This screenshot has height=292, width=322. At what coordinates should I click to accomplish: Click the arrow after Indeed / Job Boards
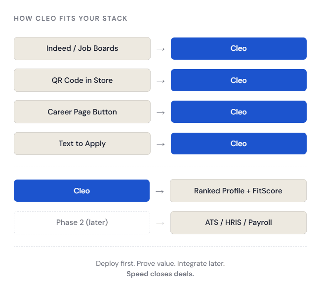(161, 49)
